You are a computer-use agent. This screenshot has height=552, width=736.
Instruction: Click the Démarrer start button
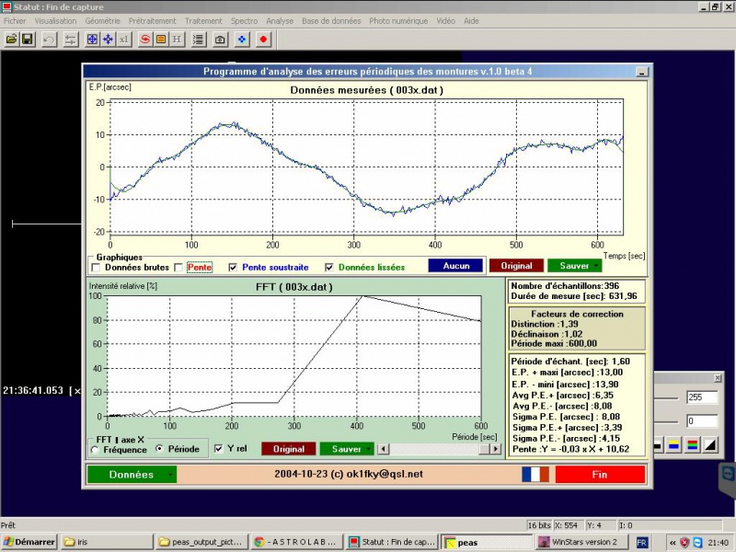pyautogui.click(x=29, y=542)
